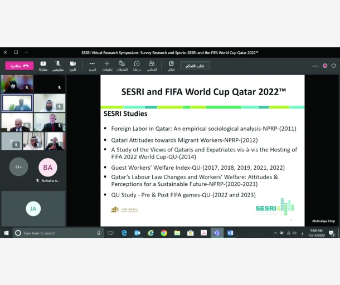Image resolution: width=340 pixels, height=285 pixels.
Task: Select the JA participant avatar tile
Action: (x=33, y=208)
